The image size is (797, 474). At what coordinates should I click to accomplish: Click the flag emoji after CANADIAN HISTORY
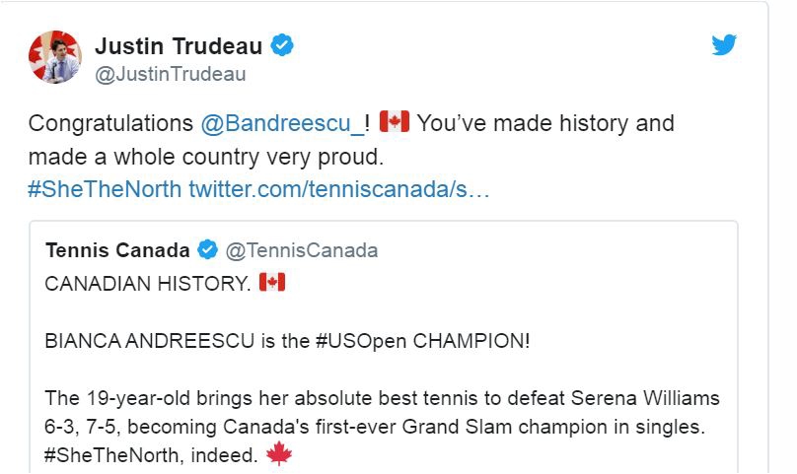click(x=271, y=283)
